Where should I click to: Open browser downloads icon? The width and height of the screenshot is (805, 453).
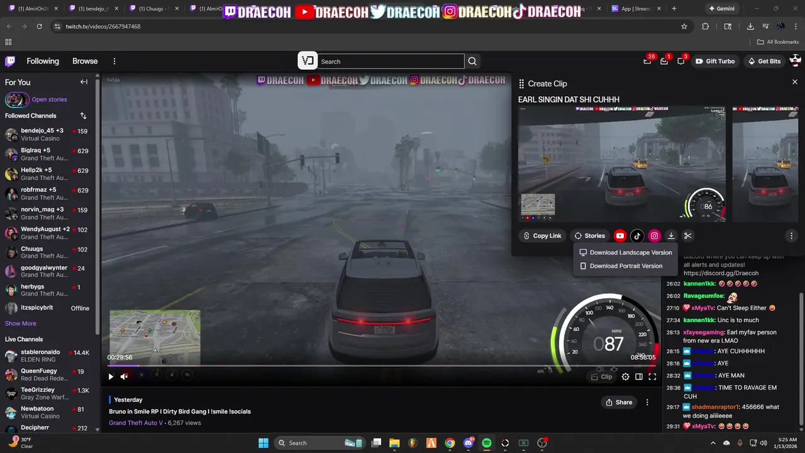(750, 26)
